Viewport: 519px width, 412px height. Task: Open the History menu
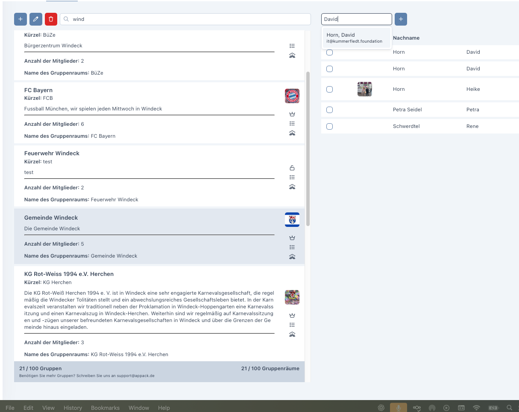pos(73,408)
